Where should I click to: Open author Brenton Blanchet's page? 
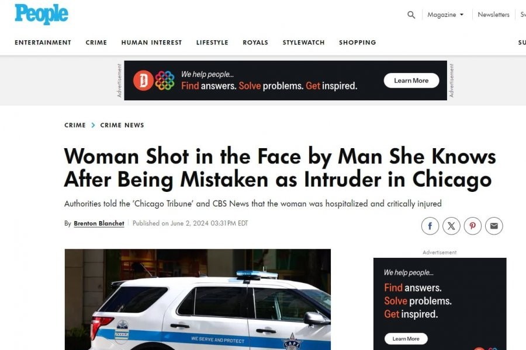coord(99,223)
